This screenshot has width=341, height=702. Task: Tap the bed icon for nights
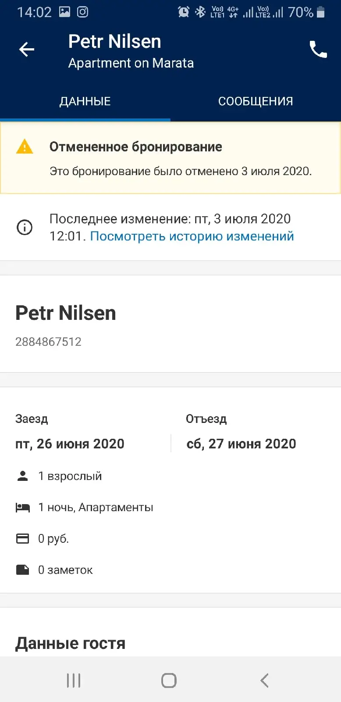tap(23, 508)
